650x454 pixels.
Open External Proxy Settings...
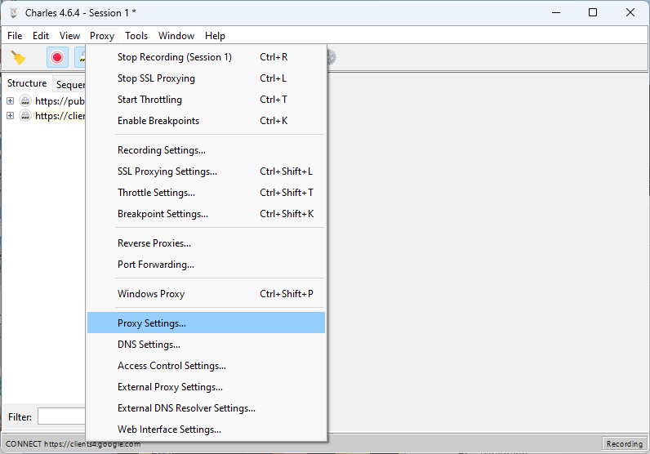click(206, 386)
